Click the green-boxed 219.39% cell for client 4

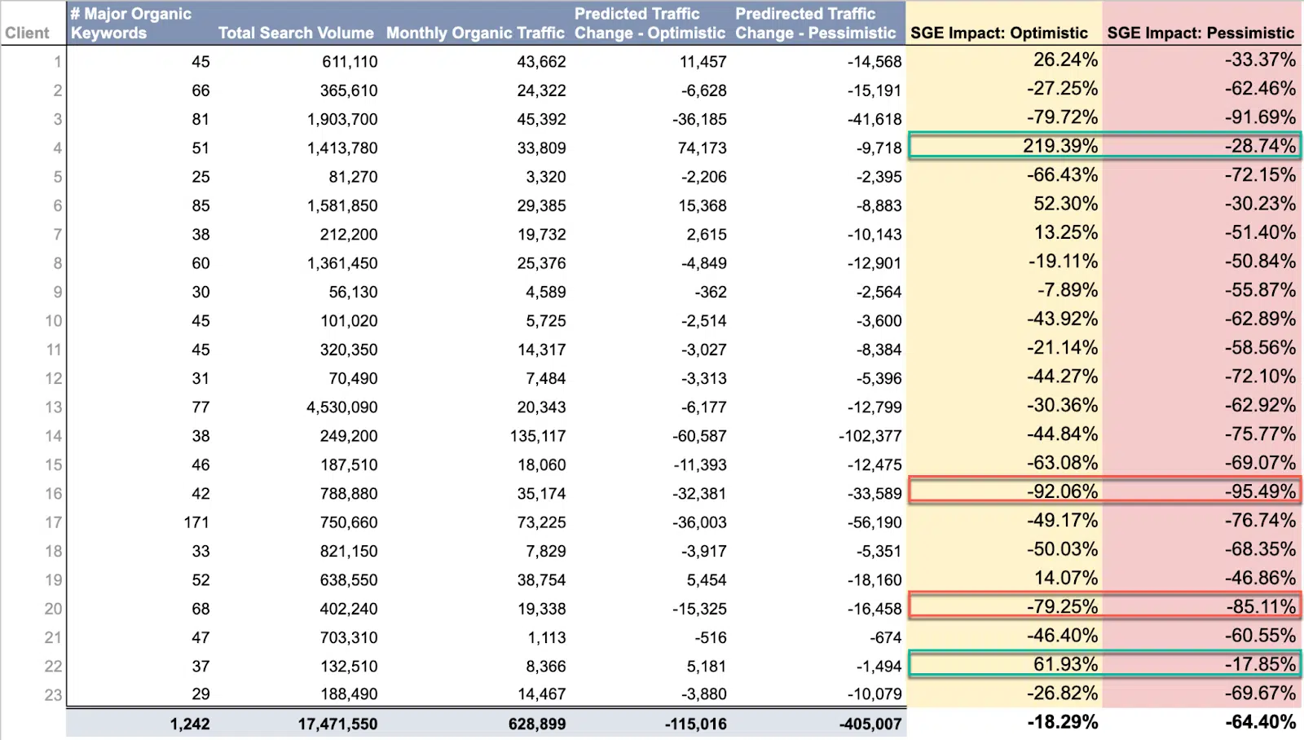(x=1059, y=148)
